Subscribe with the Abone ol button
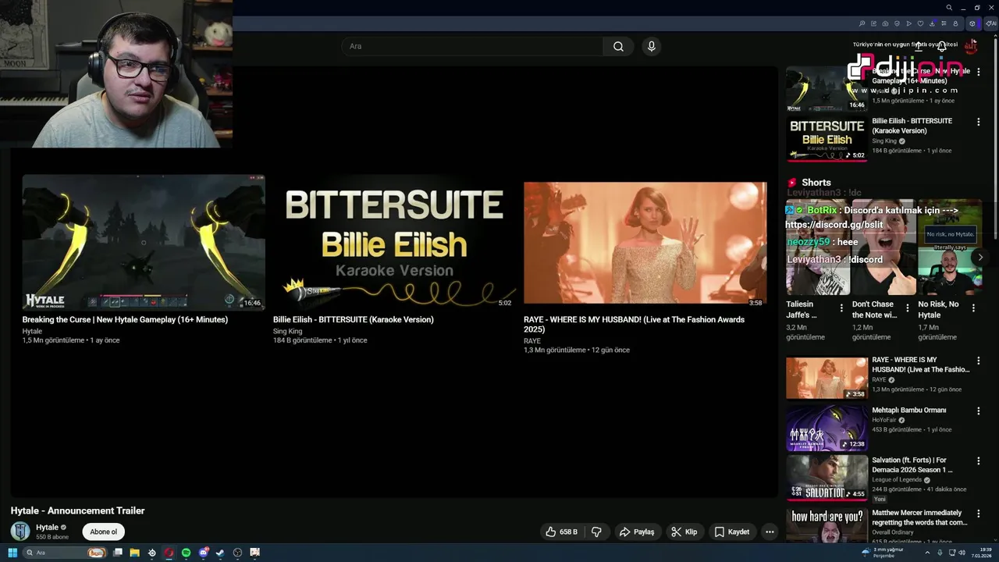999x562 pixels. (103, 532)
